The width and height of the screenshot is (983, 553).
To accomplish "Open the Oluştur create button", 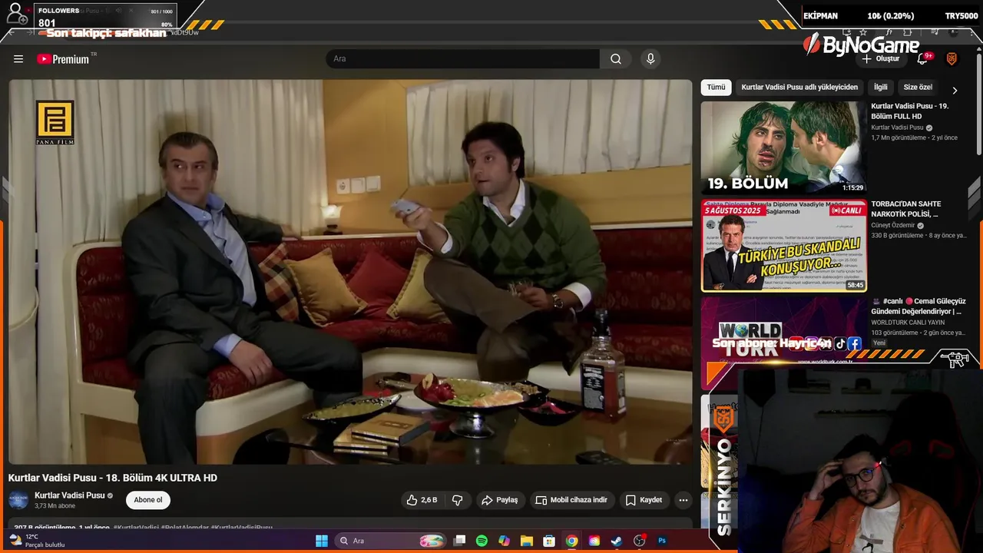I will [880, 59].
